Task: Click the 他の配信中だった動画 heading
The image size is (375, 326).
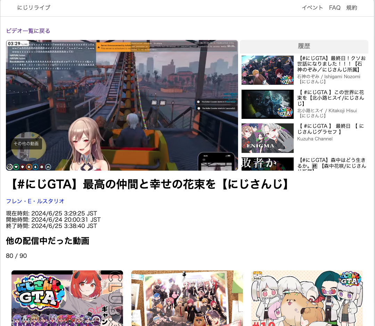Action: 48,241
